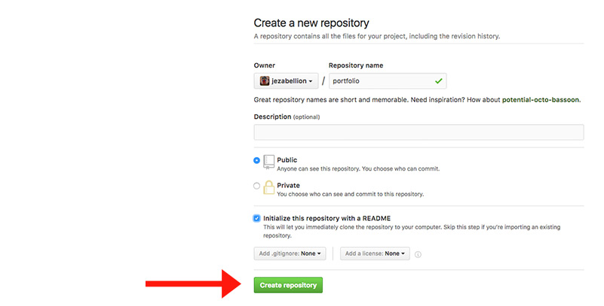This screenshot has width=604, height=306.
Task: Click the private repository lock icon
Action: (269, 187)
